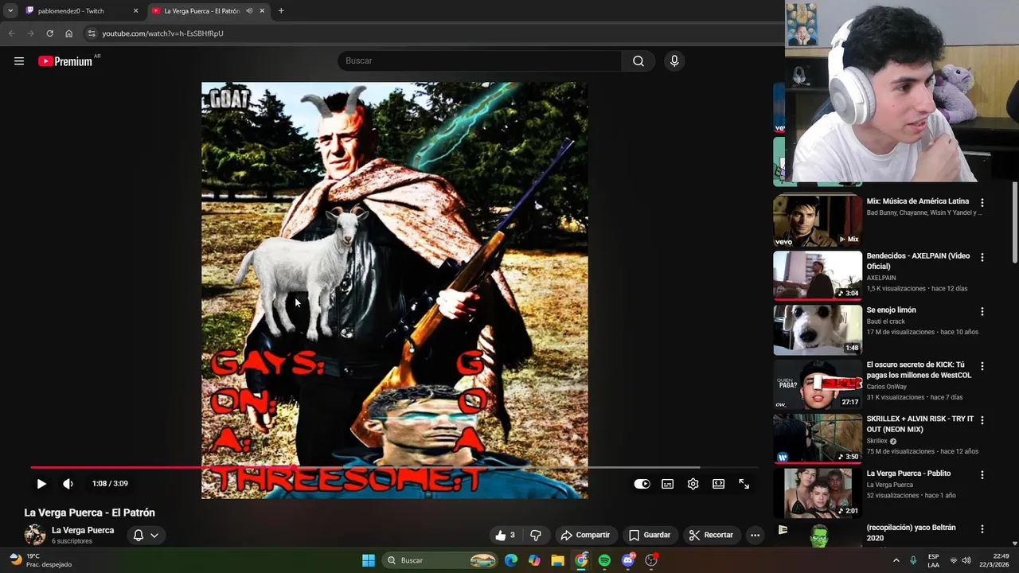Open a new browser tab
This screenshot has width=1019, height=573.
(281, 11)
